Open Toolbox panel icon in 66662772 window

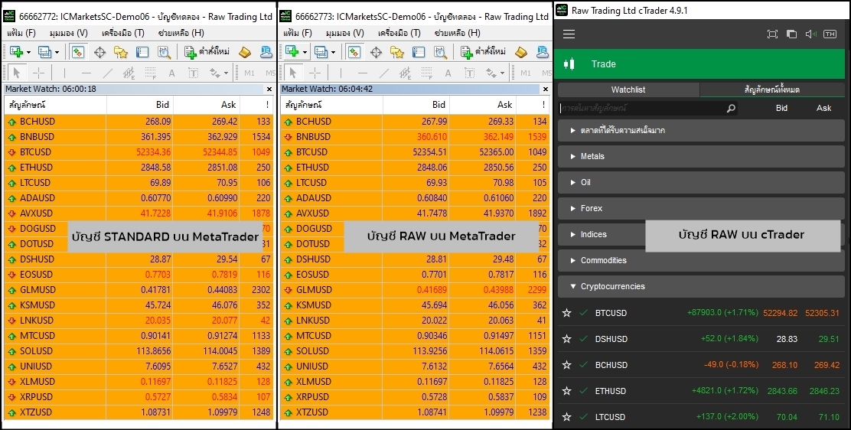(x=142, y=52)
